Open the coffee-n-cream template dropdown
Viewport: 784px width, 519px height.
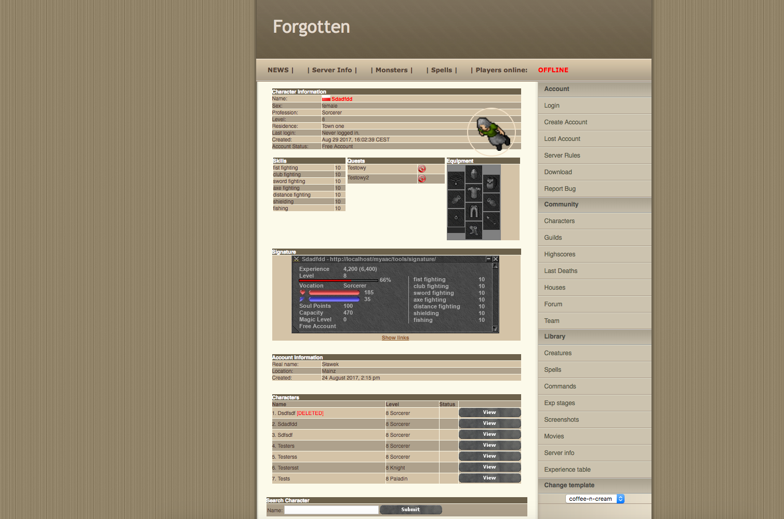594,498
